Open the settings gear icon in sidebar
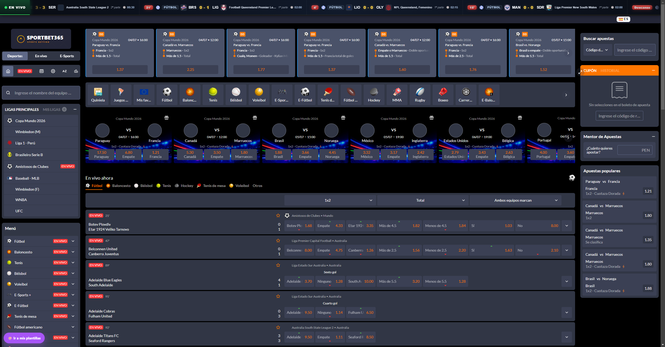Screen dimensions: 665x347 tap(53, 71)
